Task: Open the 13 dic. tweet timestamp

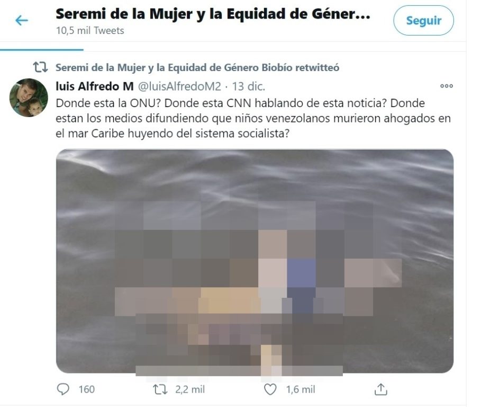Action: [248, 86]
